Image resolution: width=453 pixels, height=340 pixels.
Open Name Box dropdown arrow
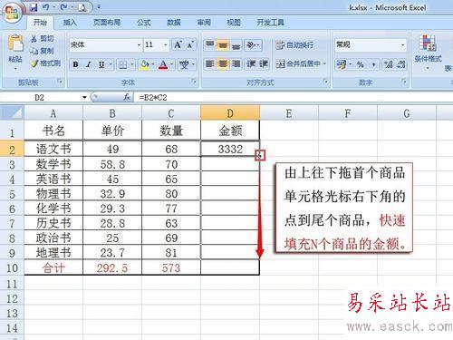[x=84, y=97]
